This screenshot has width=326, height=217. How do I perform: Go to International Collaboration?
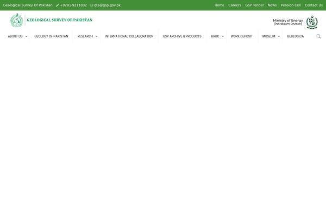tap(129, 36)
